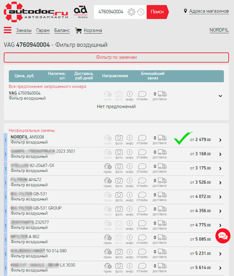Show search history clock icon
The height and width of the screenshot is (276, 234).
coord(141,12)
